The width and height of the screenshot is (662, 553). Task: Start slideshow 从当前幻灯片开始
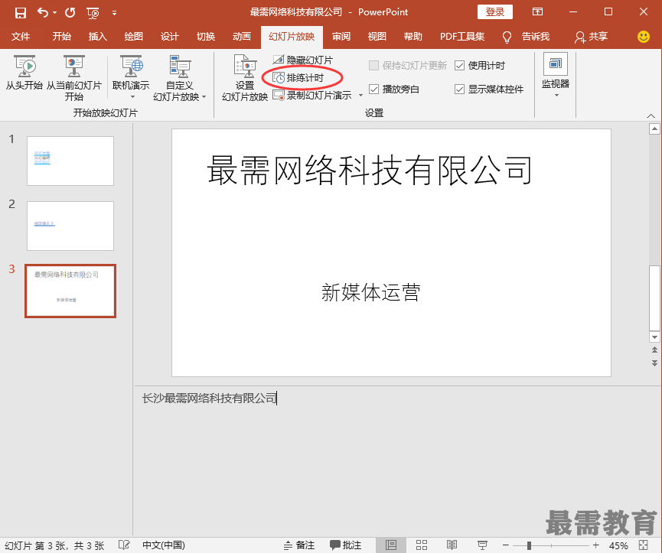(74, 79)
